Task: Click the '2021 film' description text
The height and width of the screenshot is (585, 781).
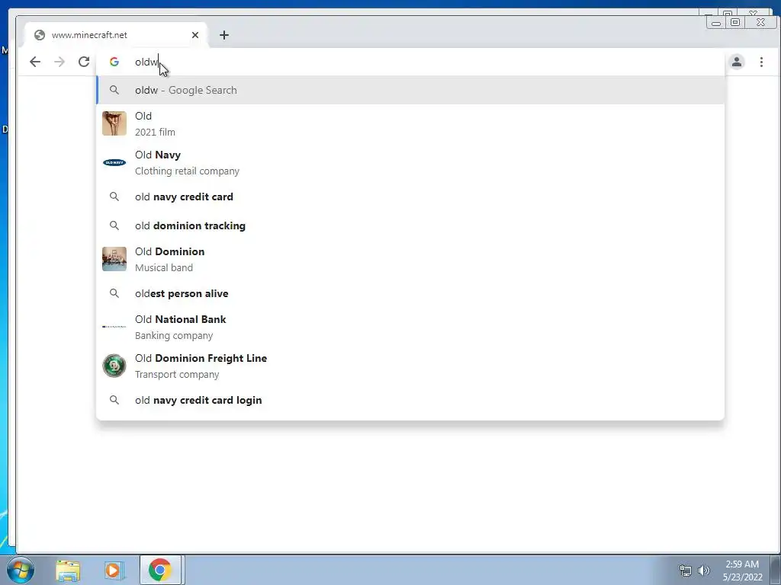Action: (155, 133)
